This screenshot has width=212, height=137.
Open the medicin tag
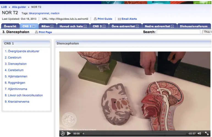(x=55, y=13)
